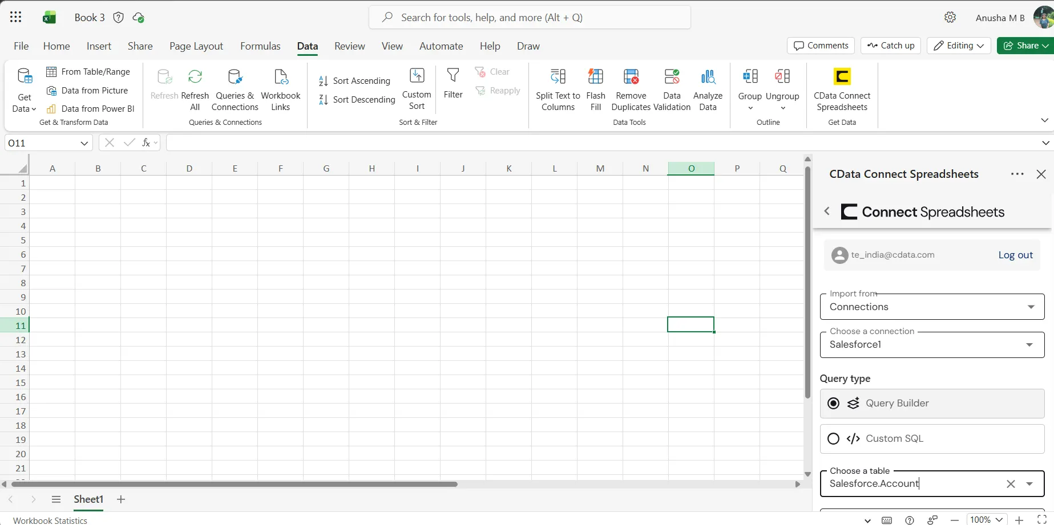Open the Review tab

(350, 46)
